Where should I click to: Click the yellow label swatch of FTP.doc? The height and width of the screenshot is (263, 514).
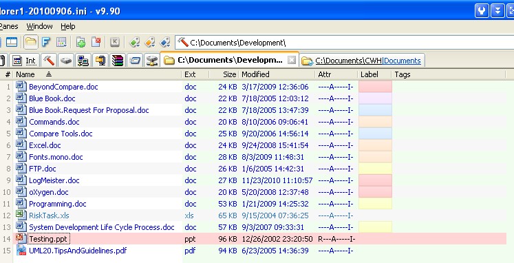[x=375, y=169]
